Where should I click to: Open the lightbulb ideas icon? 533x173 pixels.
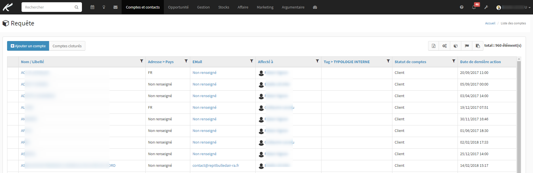click(x=104, y=7)
